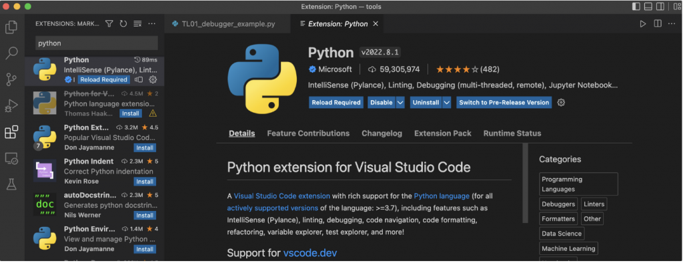Filter extensions with the funnel icon
Viewport: 683px width, 263px height.
[109, 23]
